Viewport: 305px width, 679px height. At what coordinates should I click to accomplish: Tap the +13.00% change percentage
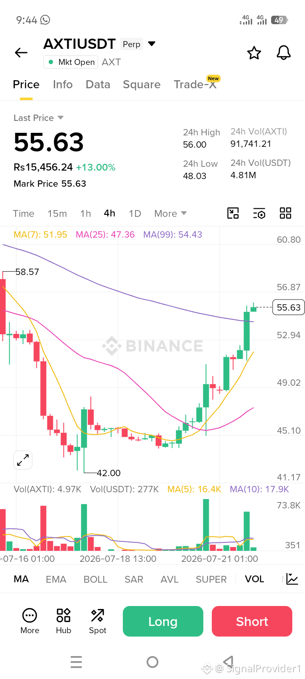(x=96, y=167)
